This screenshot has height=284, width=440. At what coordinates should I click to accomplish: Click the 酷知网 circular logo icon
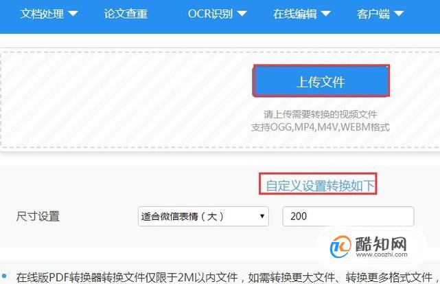click(340, 247)
